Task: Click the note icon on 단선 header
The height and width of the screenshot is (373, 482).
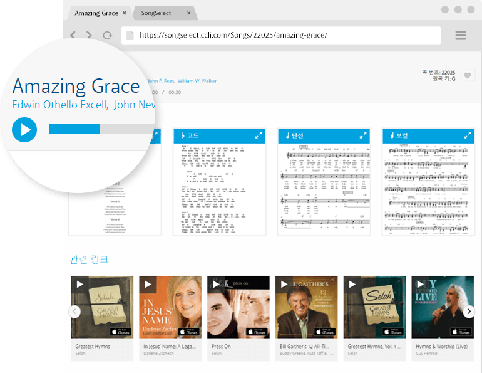Action: pos(287,135)
